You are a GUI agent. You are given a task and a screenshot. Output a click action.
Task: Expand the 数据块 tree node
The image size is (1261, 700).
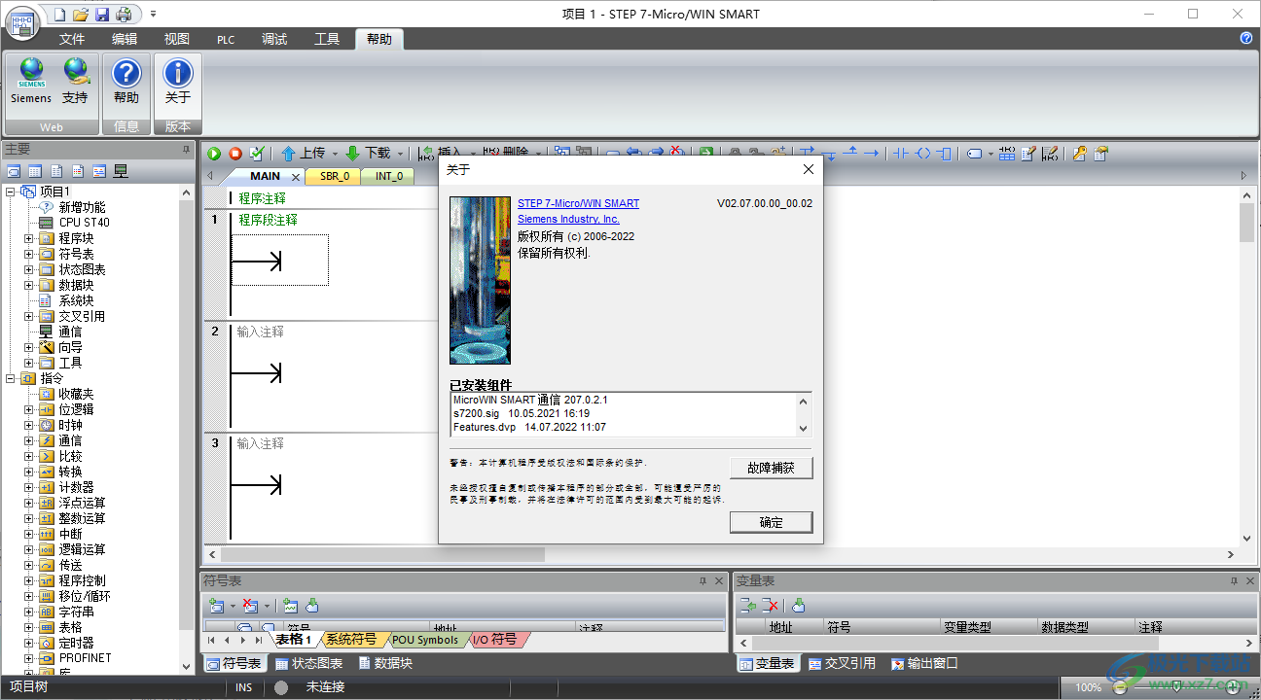pos(28,285)
